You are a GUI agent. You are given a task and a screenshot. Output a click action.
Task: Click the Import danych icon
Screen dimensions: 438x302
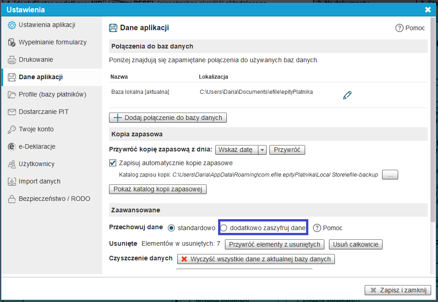click(x=12, y=182)
